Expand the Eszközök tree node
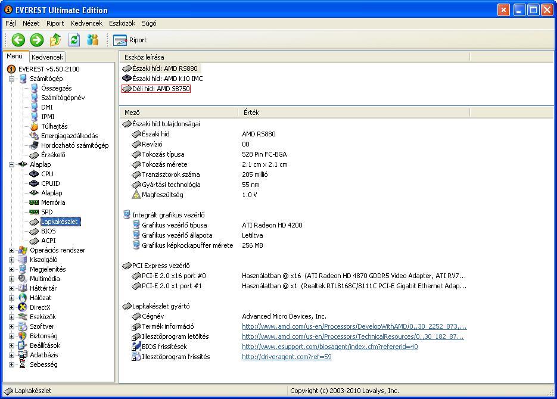Screen dimensions: 557x399 (x=12, y=317)
